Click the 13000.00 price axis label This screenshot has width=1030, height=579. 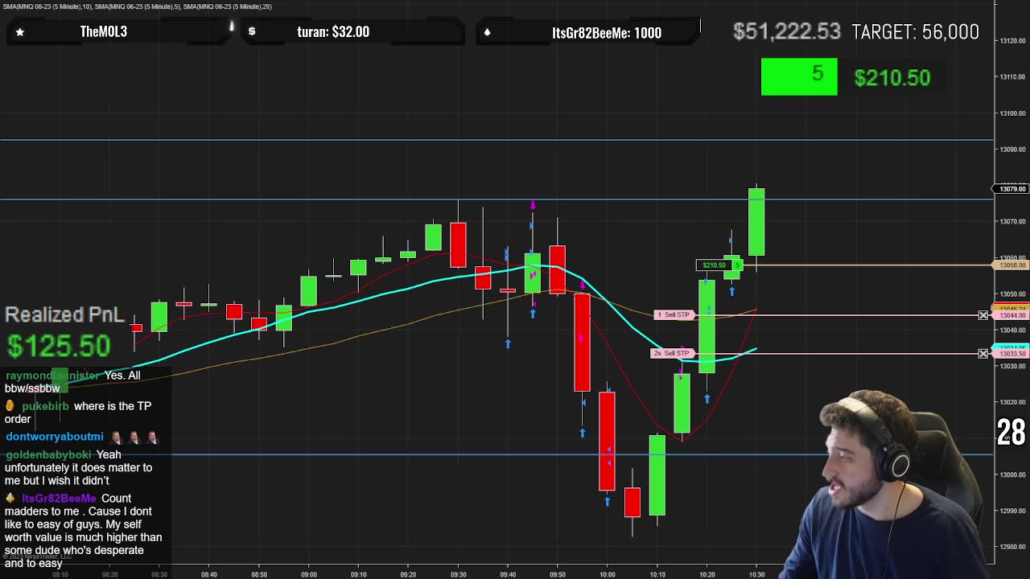[1011, 474]
